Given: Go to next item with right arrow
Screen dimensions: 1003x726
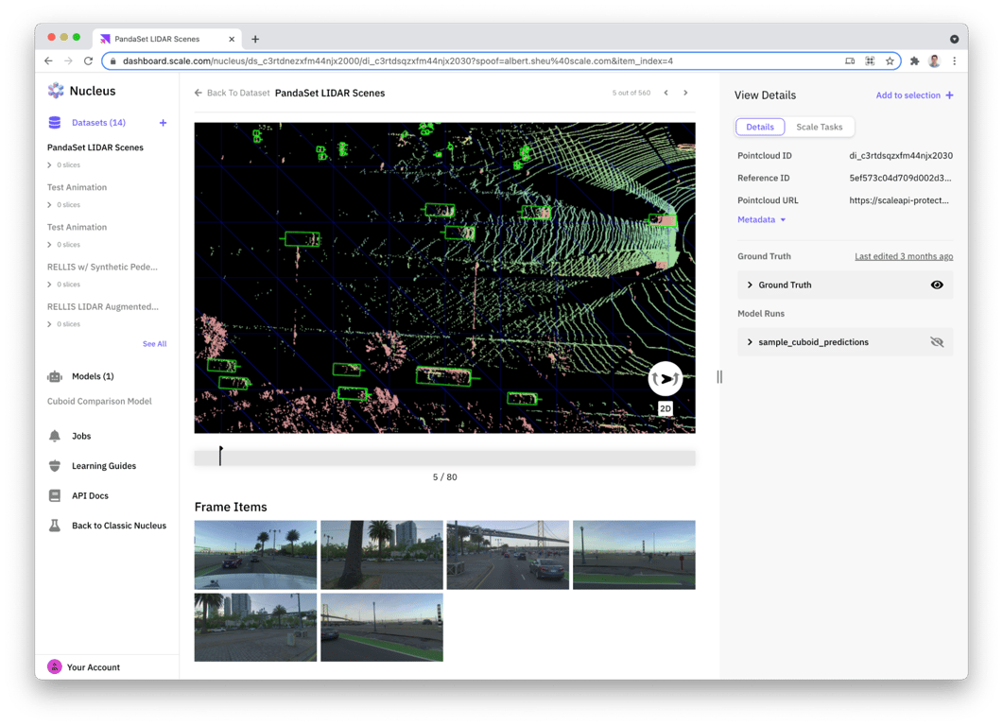Looking at the screenshot, I should tap(685, 93).
